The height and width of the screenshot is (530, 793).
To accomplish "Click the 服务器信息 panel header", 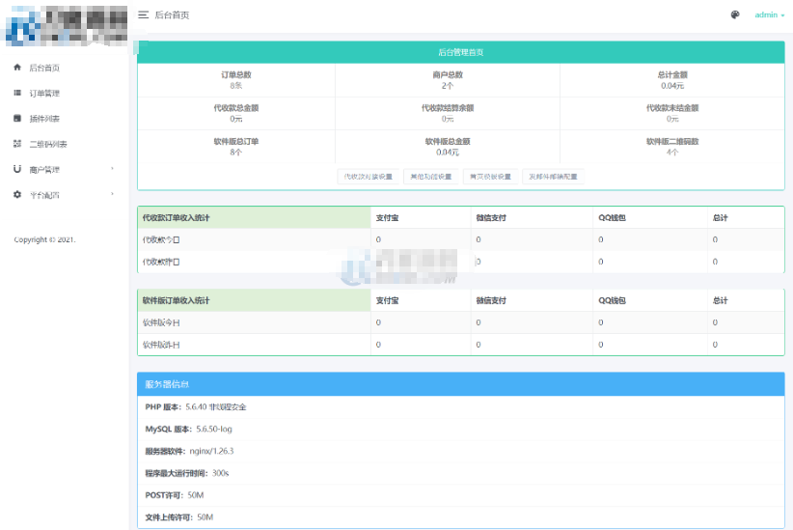I will (x=460, y=384).
